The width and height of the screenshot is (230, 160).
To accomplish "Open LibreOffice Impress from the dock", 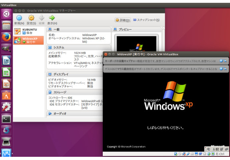I will tap(6, 84).
